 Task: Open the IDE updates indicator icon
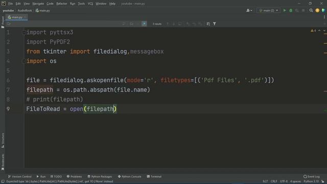(317, 10)
